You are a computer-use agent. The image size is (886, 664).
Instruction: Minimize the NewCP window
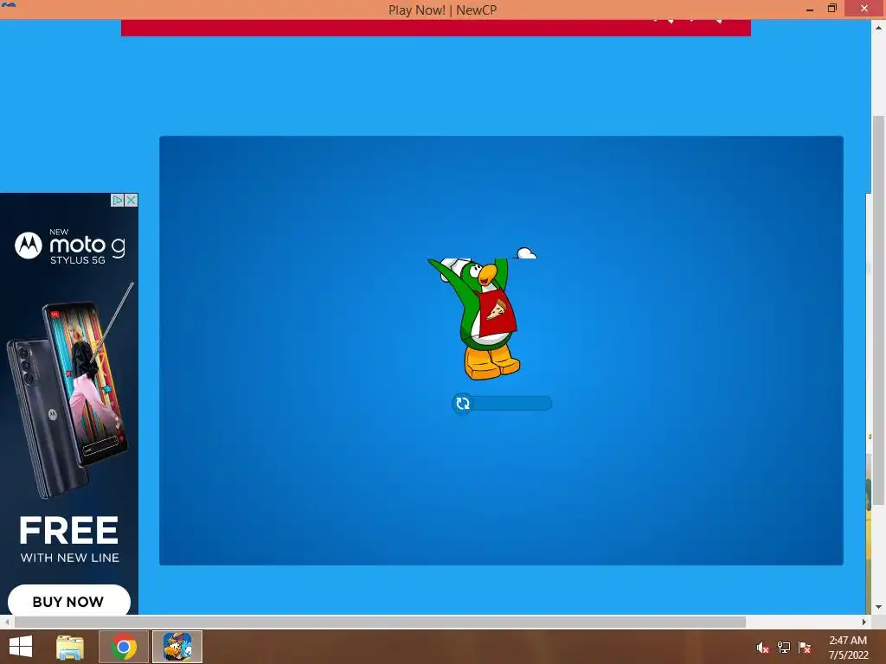point(810,9)
